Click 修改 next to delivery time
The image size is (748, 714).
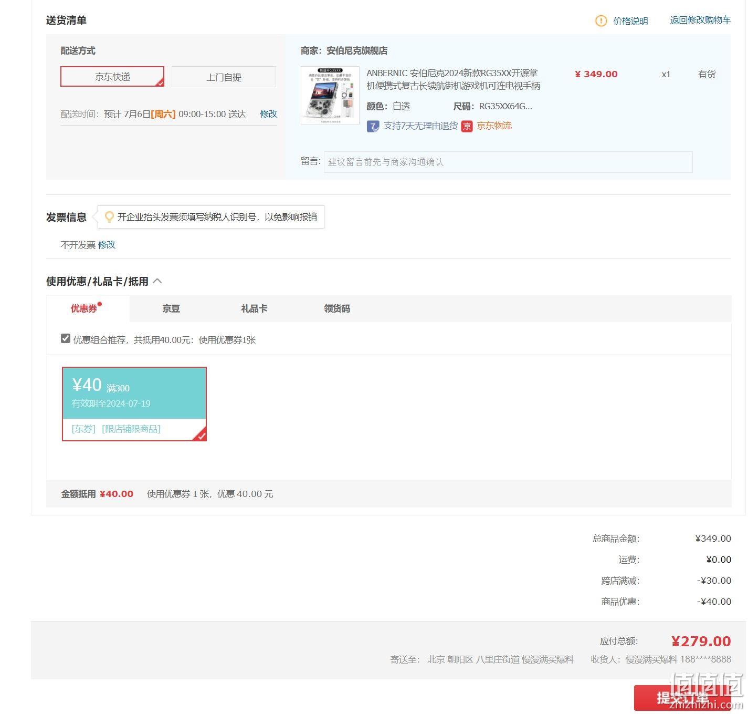(x=268, y=114)
